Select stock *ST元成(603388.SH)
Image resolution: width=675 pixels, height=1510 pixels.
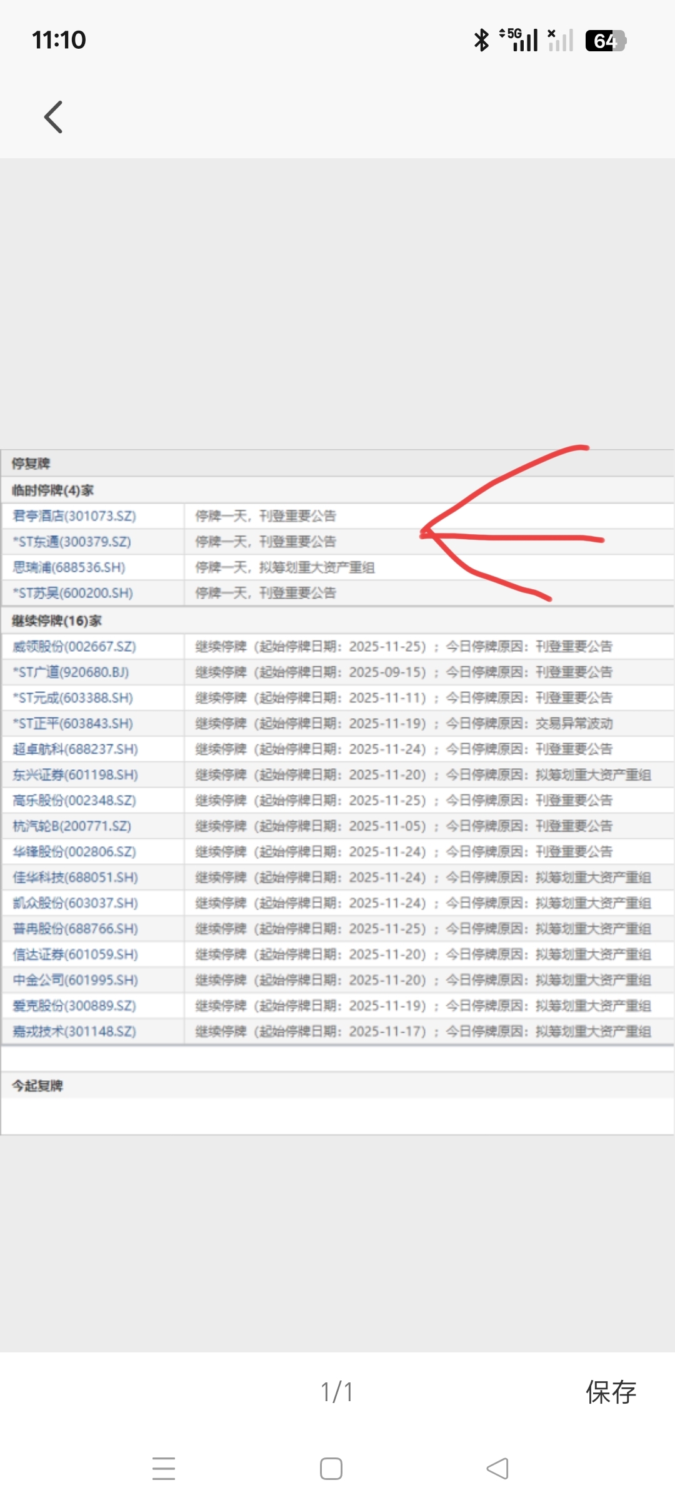[x=72, y=698]
